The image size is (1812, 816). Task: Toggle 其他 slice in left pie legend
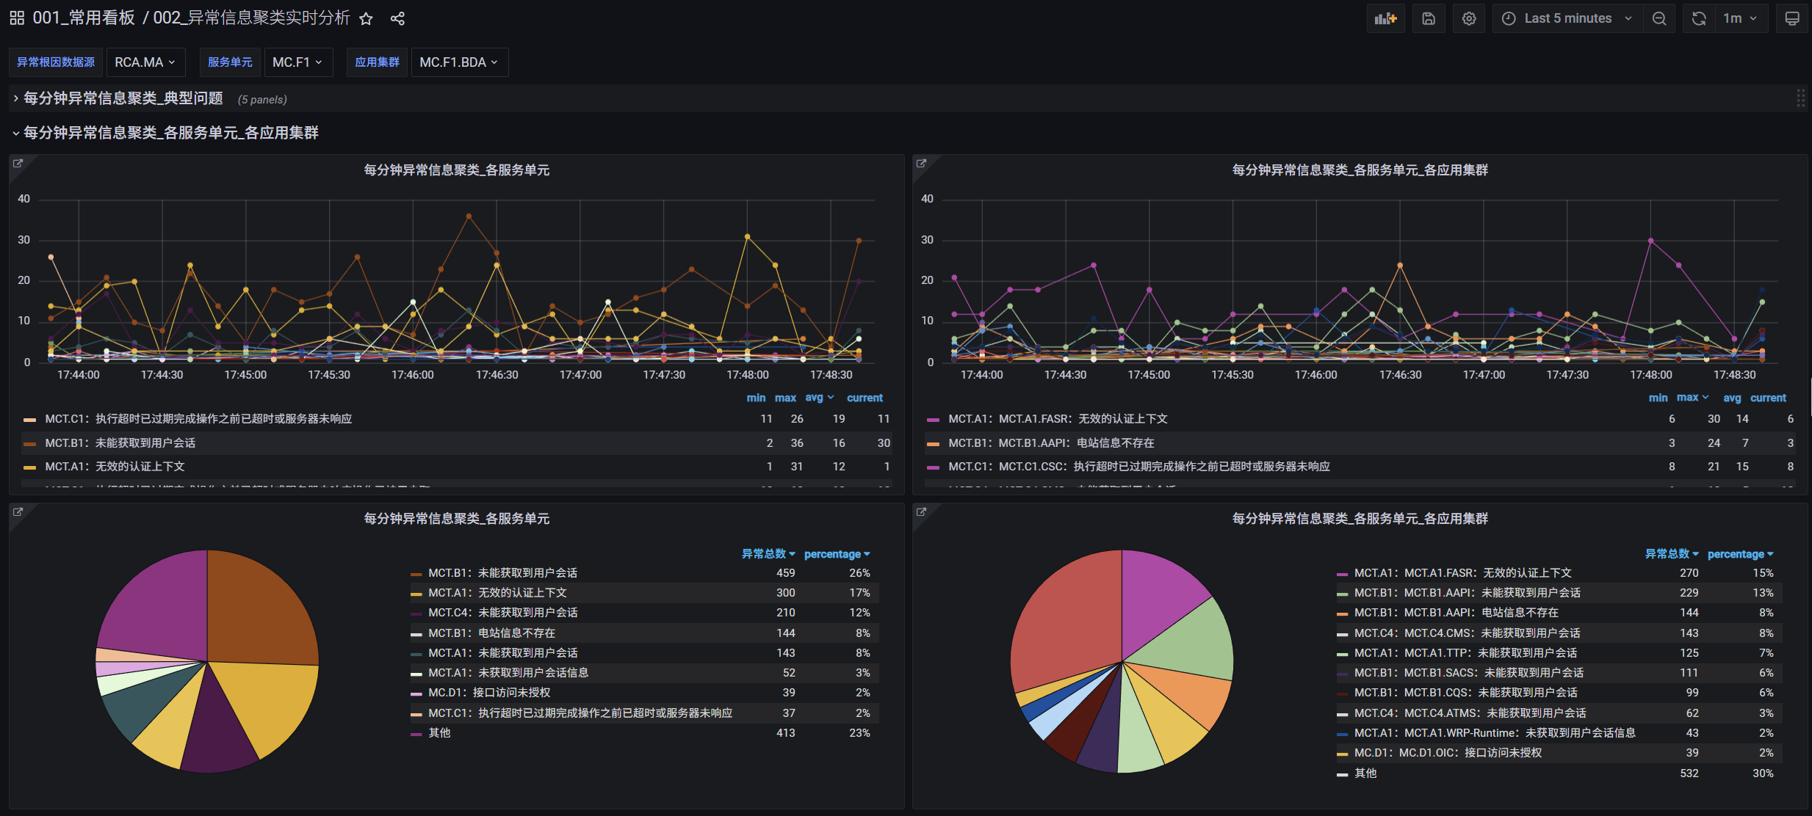(x=439, y=732)
